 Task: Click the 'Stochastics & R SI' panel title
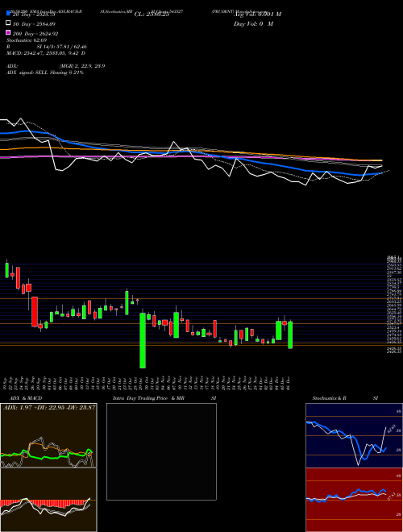[x=345, y=398]
